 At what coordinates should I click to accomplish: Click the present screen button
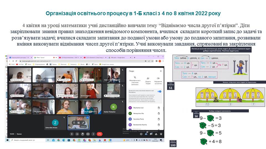click(88, 134)
